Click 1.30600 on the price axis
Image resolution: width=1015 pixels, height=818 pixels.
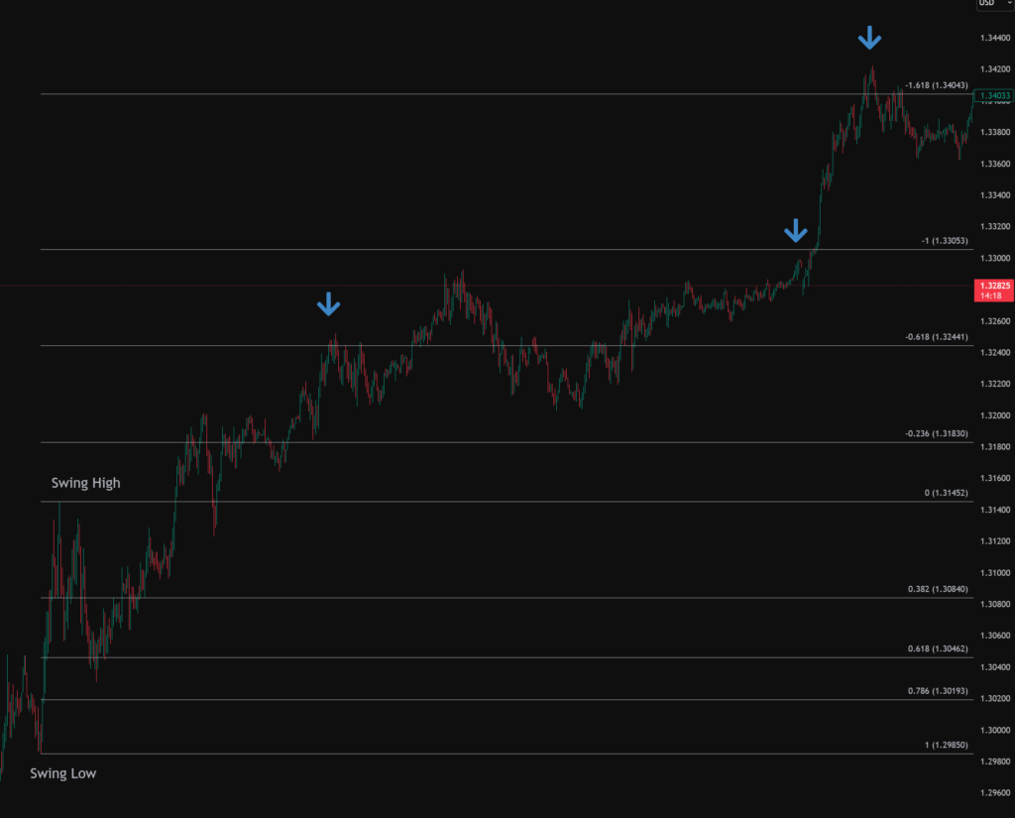[x=995, y=636]
